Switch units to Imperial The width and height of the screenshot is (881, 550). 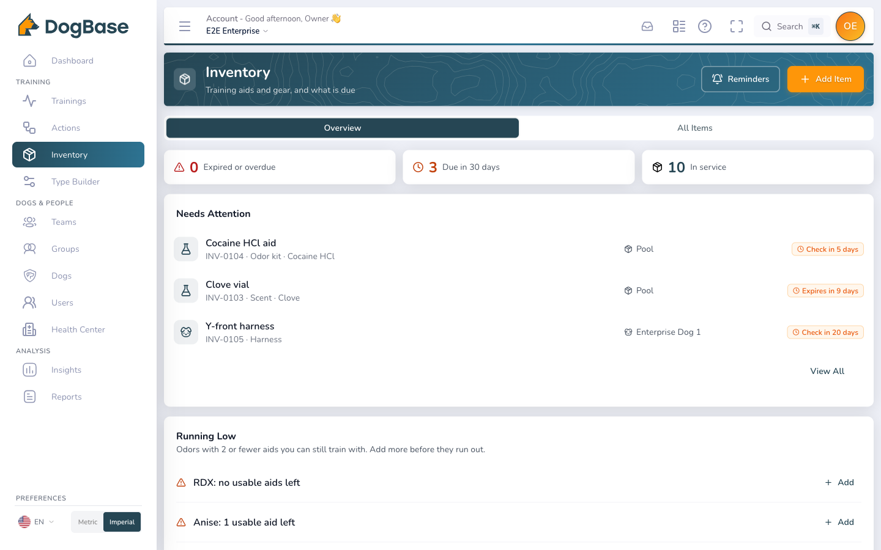[x=122, y=522]
